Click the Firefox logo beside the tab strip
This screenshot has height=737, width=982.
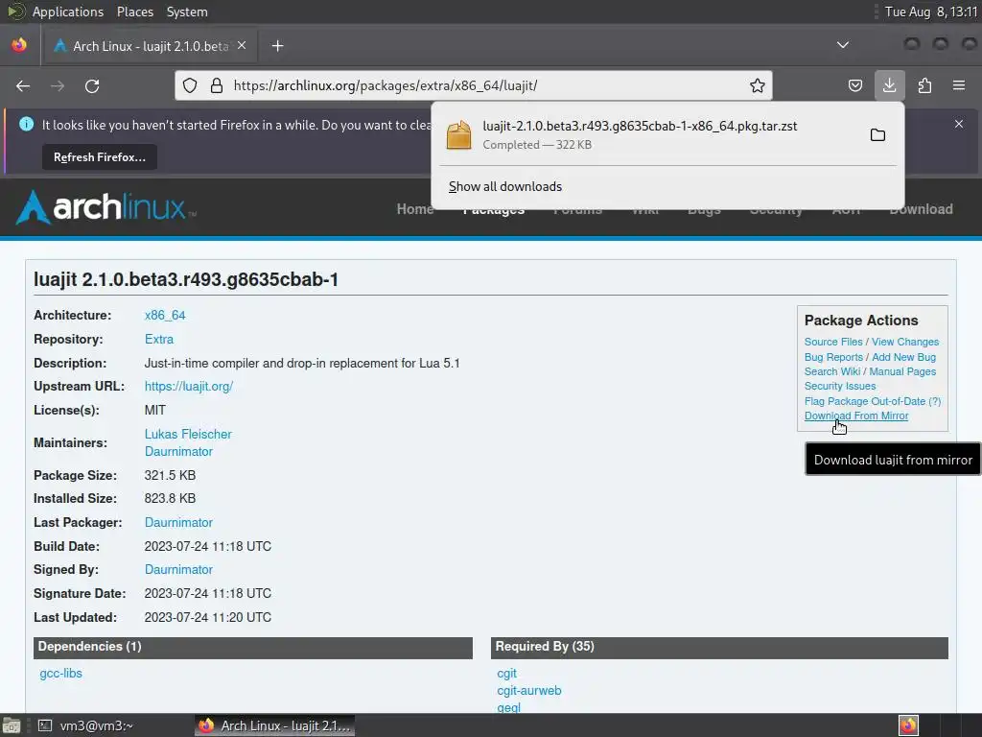[x=19, y=45]
